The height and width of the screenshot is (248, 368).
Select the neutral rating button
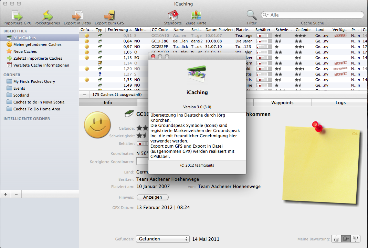tap(346, 239)
